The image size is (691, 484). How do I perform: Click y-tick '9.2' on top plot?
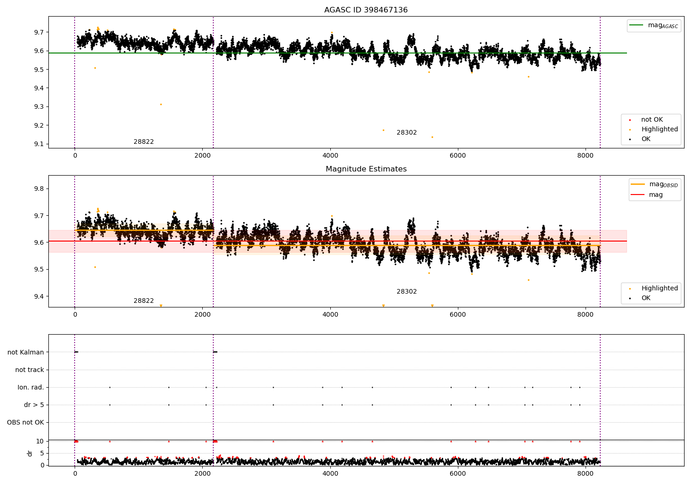pyautogui.click(x=39, y=125)
